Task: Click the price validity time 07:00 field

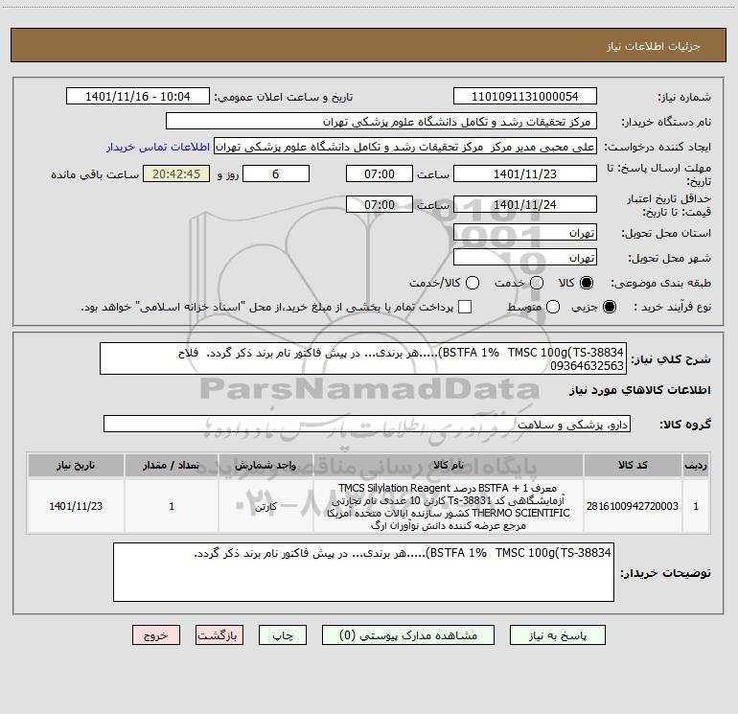Action: pos(380,205)
